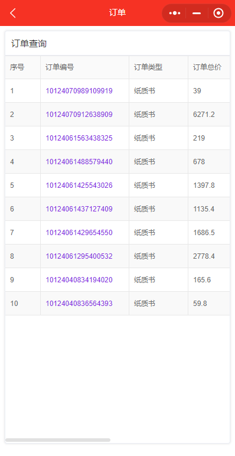Screen dimensions: 235x456
Task: Open order 10124040834194020
Action: (79, 280)
